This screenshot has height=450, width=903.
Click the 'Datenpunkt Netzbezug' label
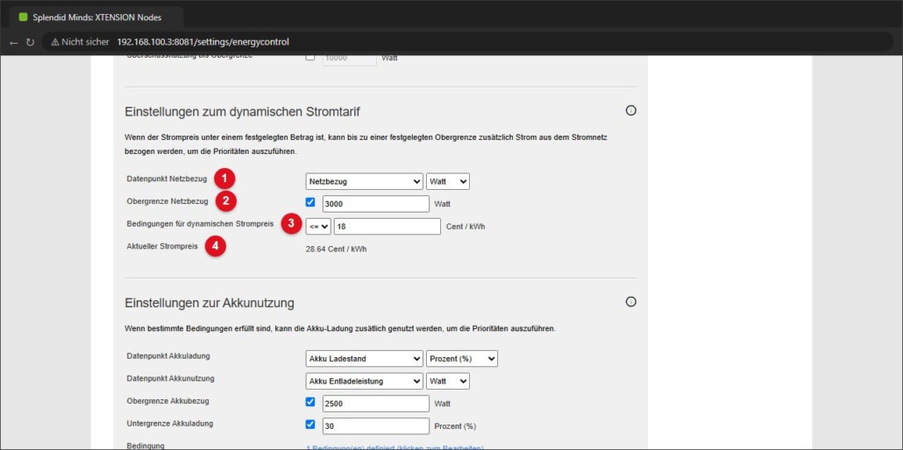click(167, 179)
